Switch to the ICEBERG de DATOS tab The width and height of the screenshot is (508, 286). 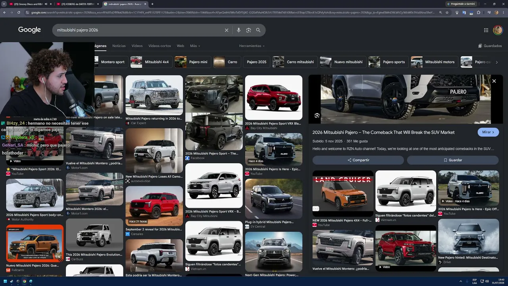78,4
